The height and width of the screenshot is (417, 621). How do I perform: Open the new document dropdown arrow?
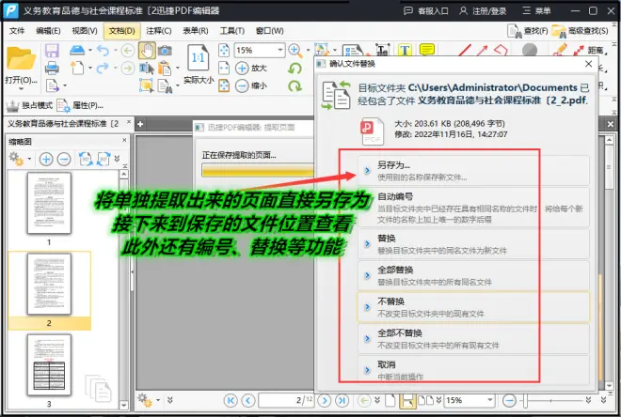pos(90,68)
